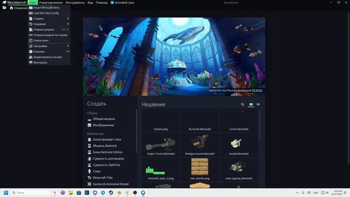Click the open-folder icon under the Blockbench logo
350x197 pixels.
pyautogui.click(x=4, y=8)
